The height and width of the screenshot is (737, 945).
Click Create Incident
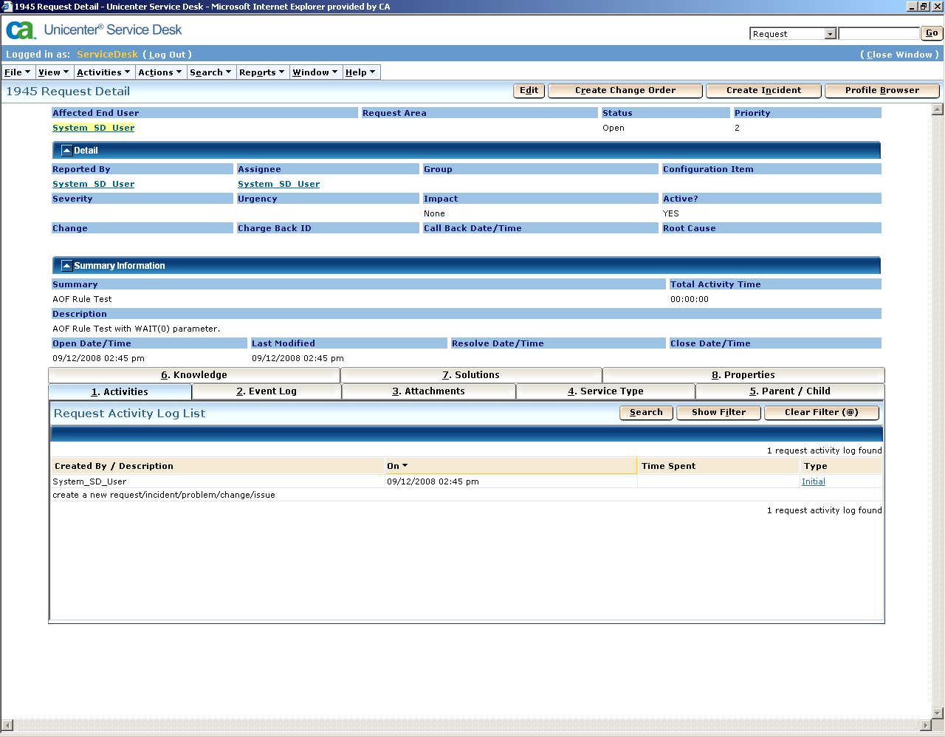coord(763,90)
